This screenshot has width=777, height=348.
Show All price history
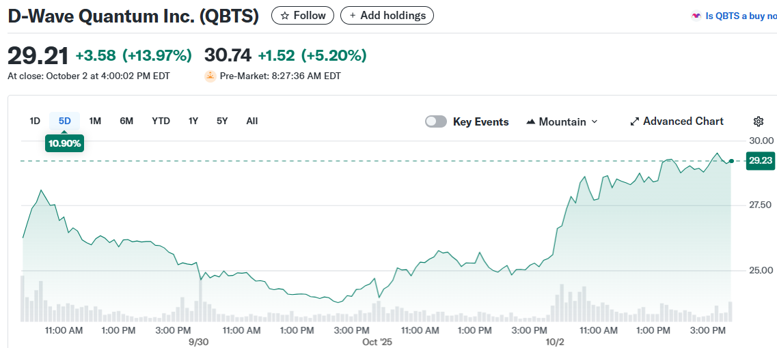(252, 121)
